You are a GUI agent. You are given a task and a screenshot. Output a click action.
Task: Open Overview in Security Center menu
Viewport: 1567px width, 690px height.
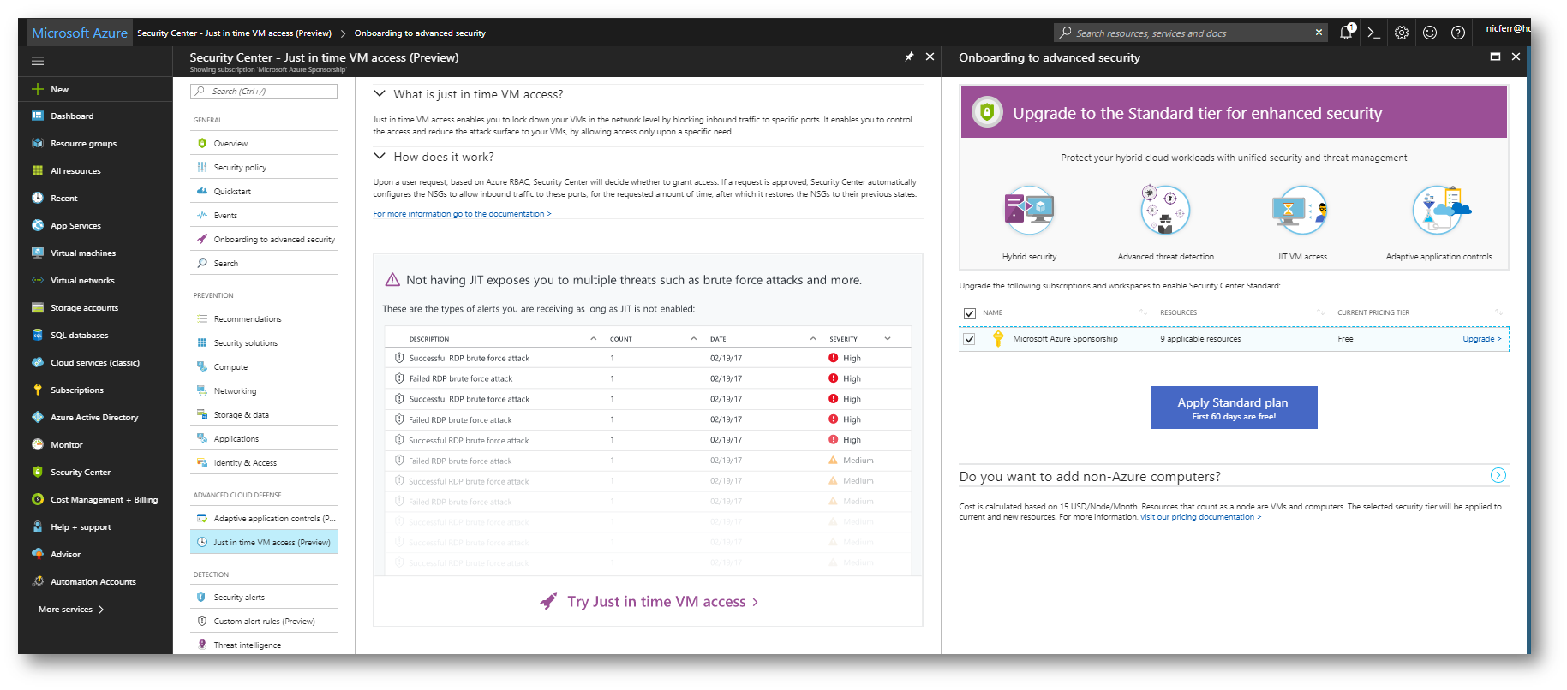pyautogui.click(x=264, y=144)
